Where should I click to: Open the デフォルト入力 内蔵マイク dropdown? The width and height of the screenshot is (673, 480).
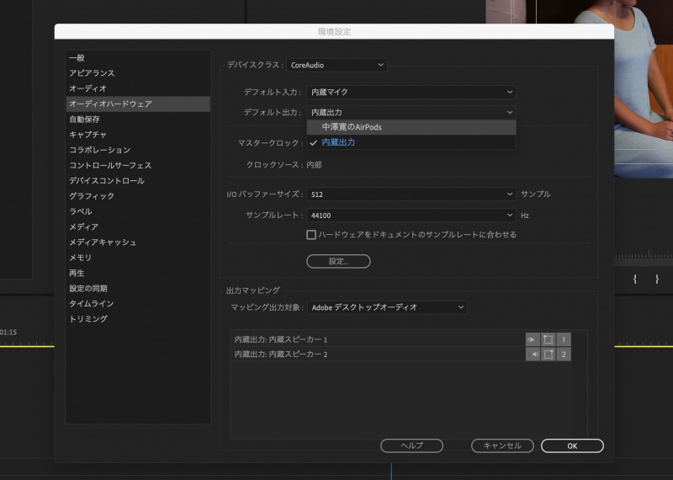pos(411,92)
